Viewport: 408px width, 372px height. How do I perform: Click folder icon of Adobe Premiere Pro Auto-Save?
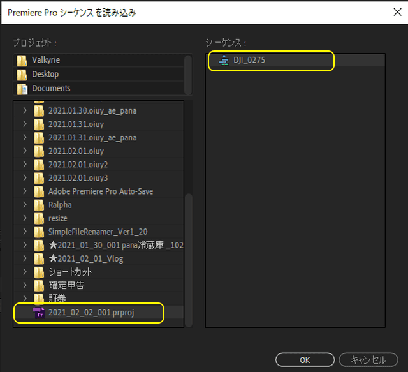point(39,191)
